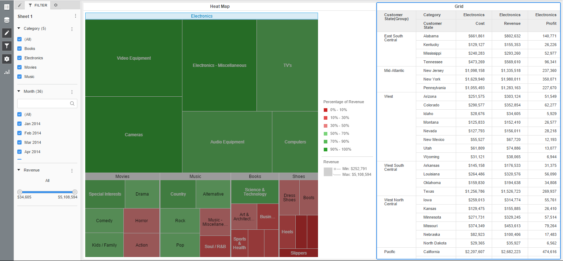Activate the edit pencil icon in sidebar

tap(6, 33)
